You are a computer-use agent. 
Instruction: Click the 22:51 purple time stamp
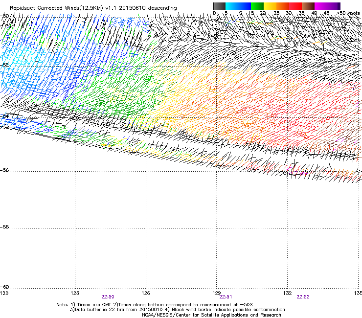tap(226, 297)
